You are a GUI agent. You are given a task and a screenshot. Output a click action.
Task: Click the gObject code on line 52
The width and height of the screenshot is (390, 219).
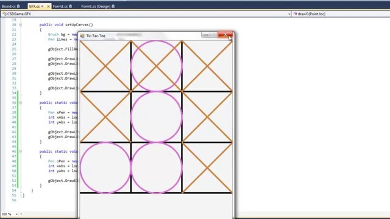point(63,181)
